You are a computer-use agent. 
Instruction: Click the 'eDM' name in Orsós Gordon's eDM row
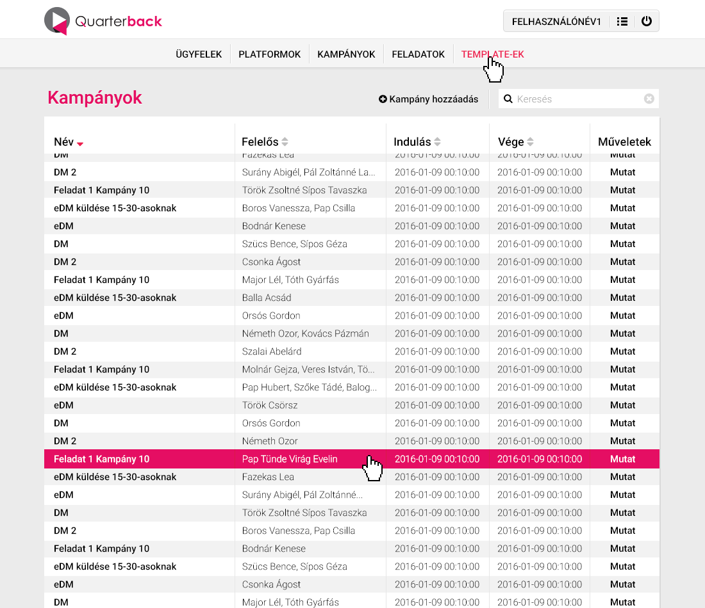[63, 316]
